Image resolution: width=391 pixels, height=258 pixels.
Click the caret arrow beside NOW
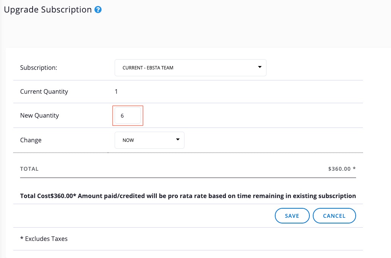[178, 140]
